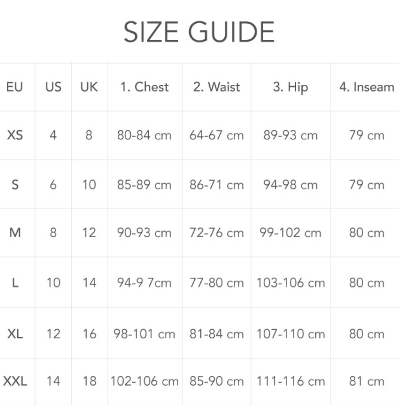Click the 2. Waist column header
399x405 pixels.
click(x=216, y=87)
